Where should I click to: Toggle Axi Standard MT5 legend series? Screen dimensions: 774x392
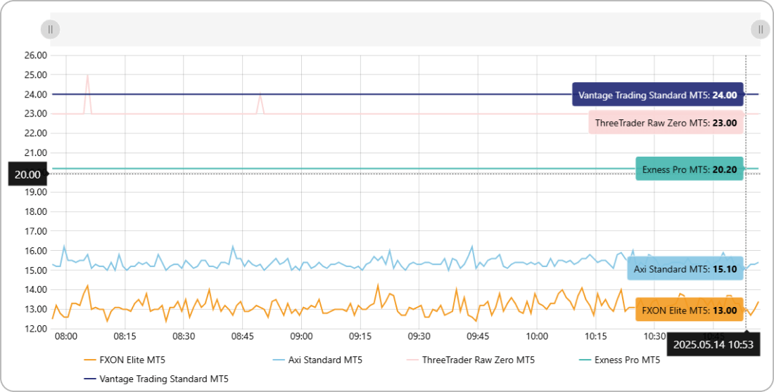click(317, 360)
